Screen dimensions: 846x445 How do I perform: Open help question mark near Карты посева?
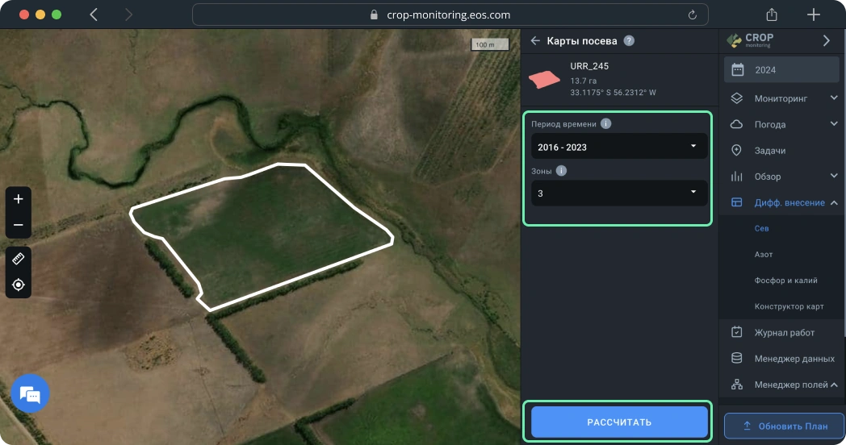629,41
